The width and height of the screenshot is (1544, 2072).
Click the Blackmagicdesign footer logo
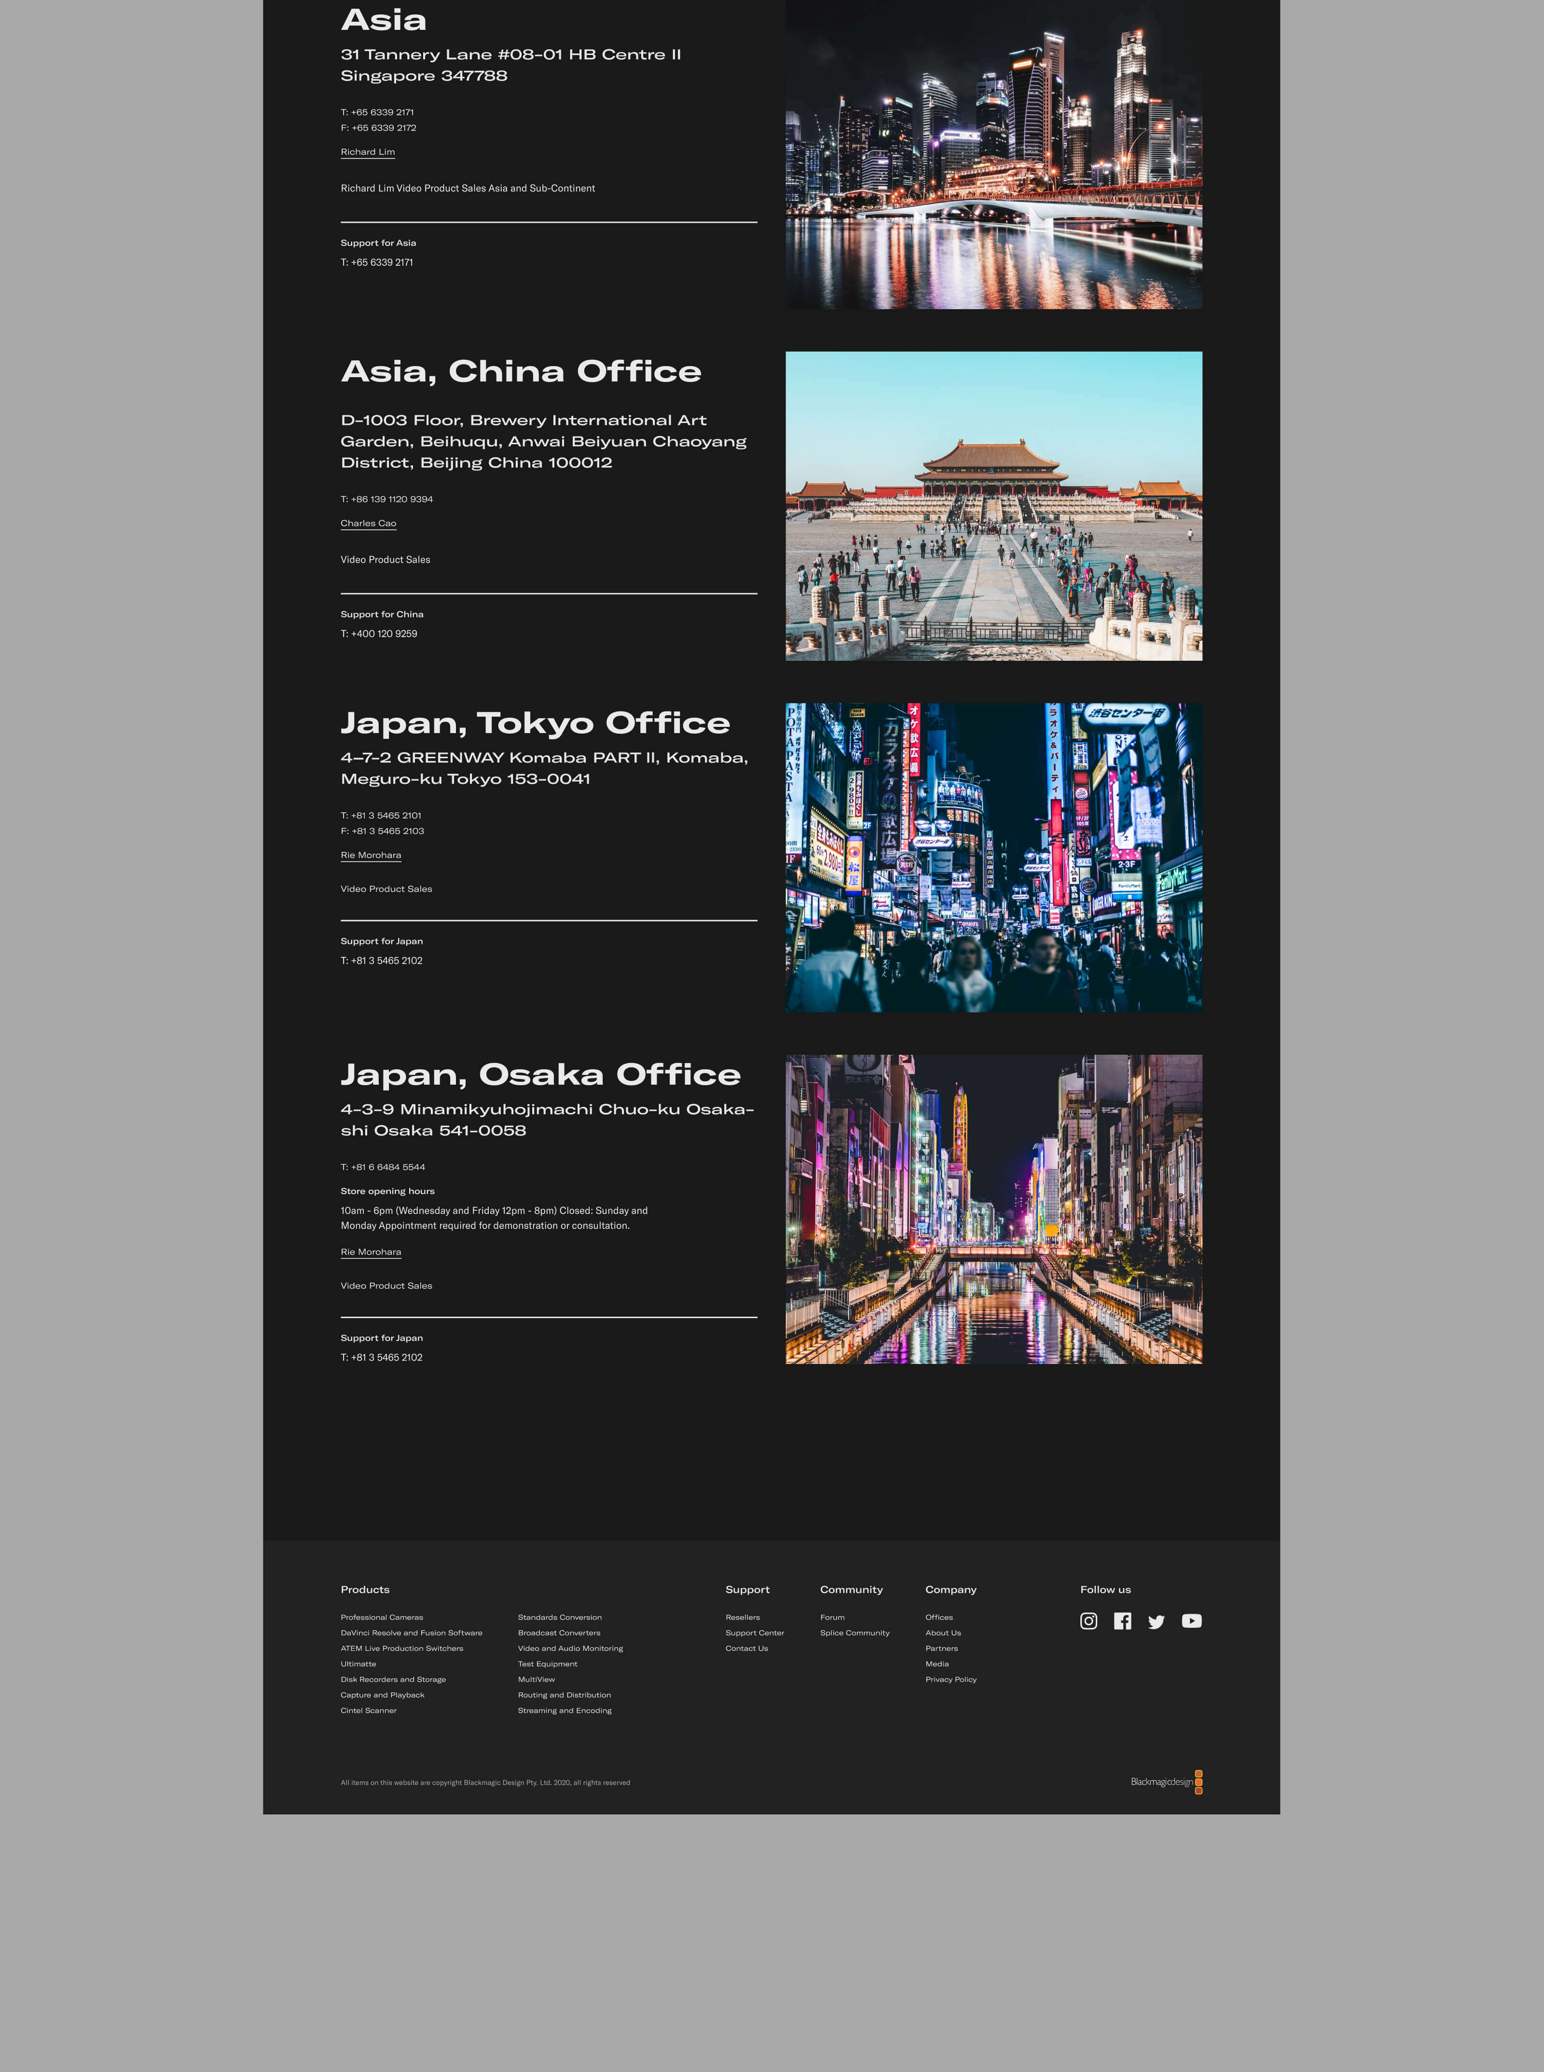pos(1165,1782)
